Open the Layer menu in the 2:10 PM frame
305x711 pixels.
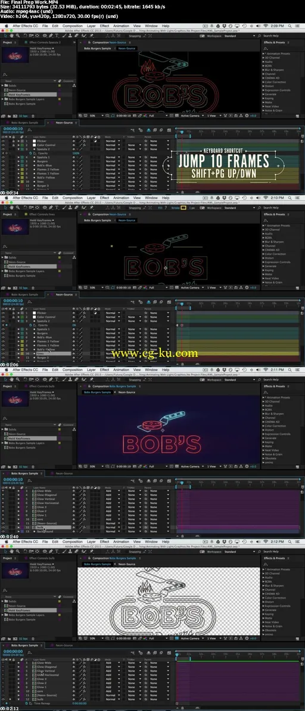click(x=91, y=198)
